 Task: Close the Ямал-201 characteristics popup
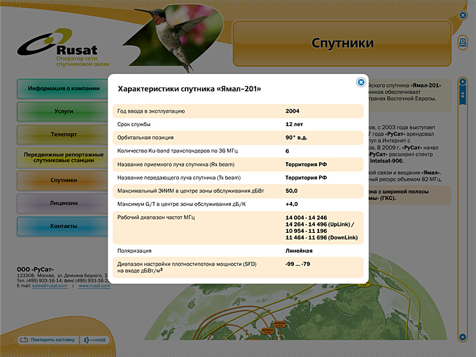pos(361,82)
